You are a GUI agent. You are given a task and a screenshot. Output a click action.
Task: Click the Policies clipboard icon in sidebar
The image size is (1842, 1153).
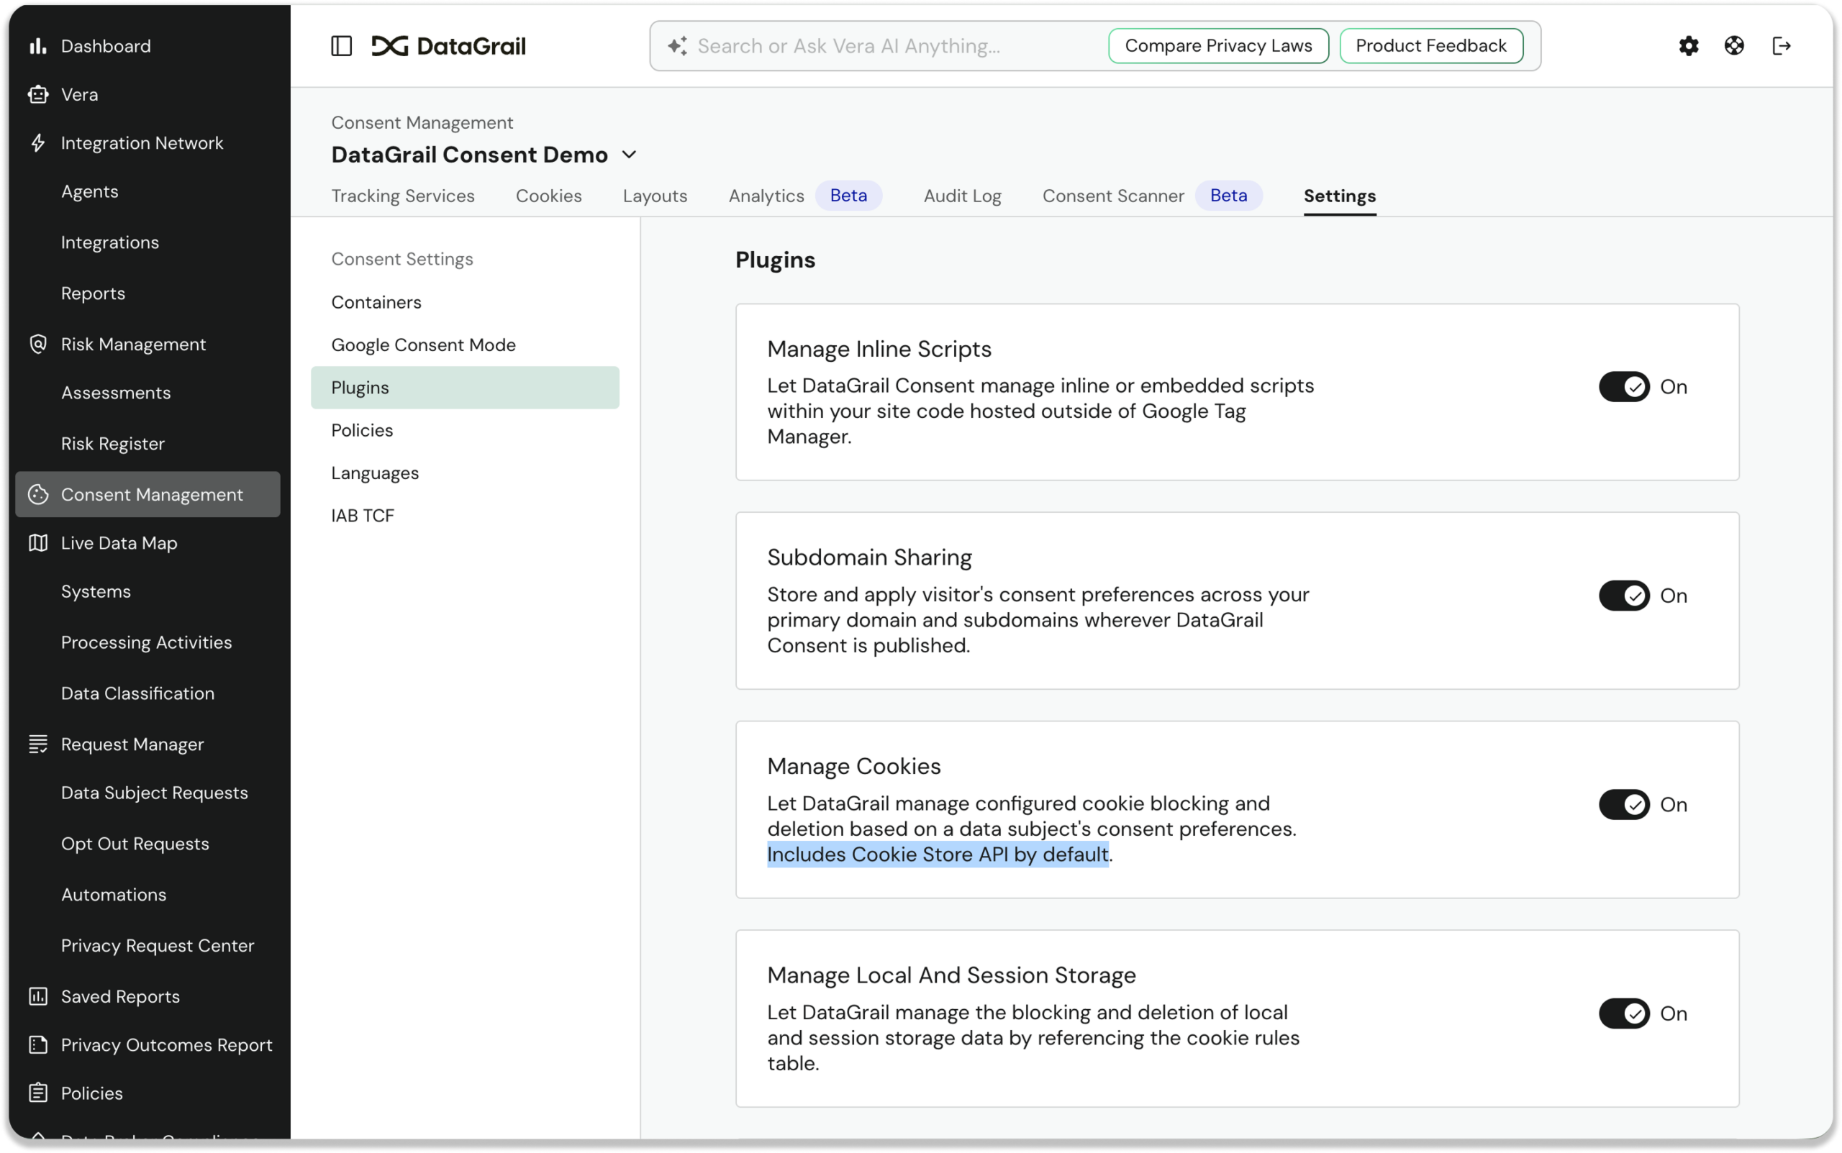37,1093
